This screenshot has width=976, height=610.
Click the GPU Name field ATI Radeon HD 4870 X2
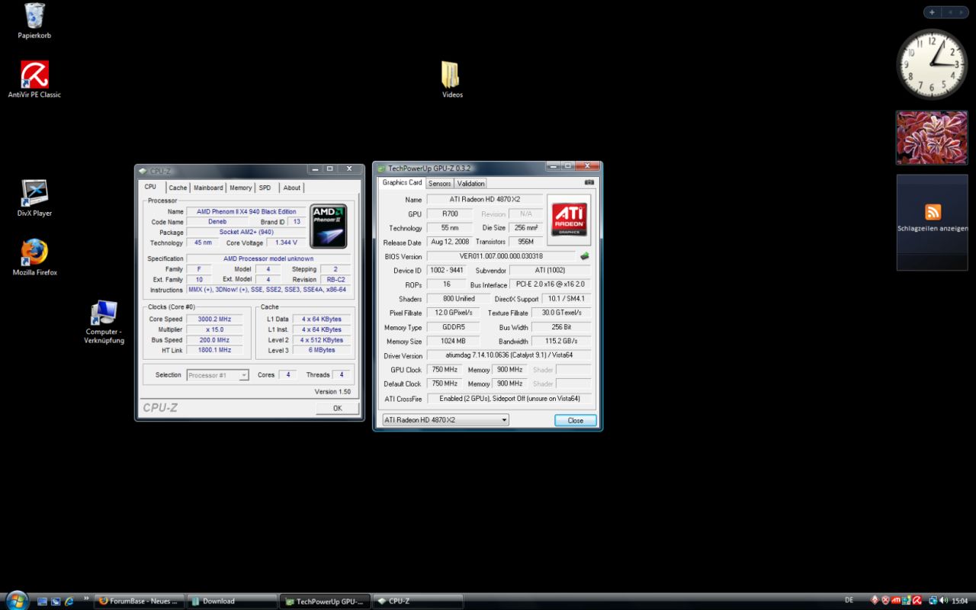point(485,199)
